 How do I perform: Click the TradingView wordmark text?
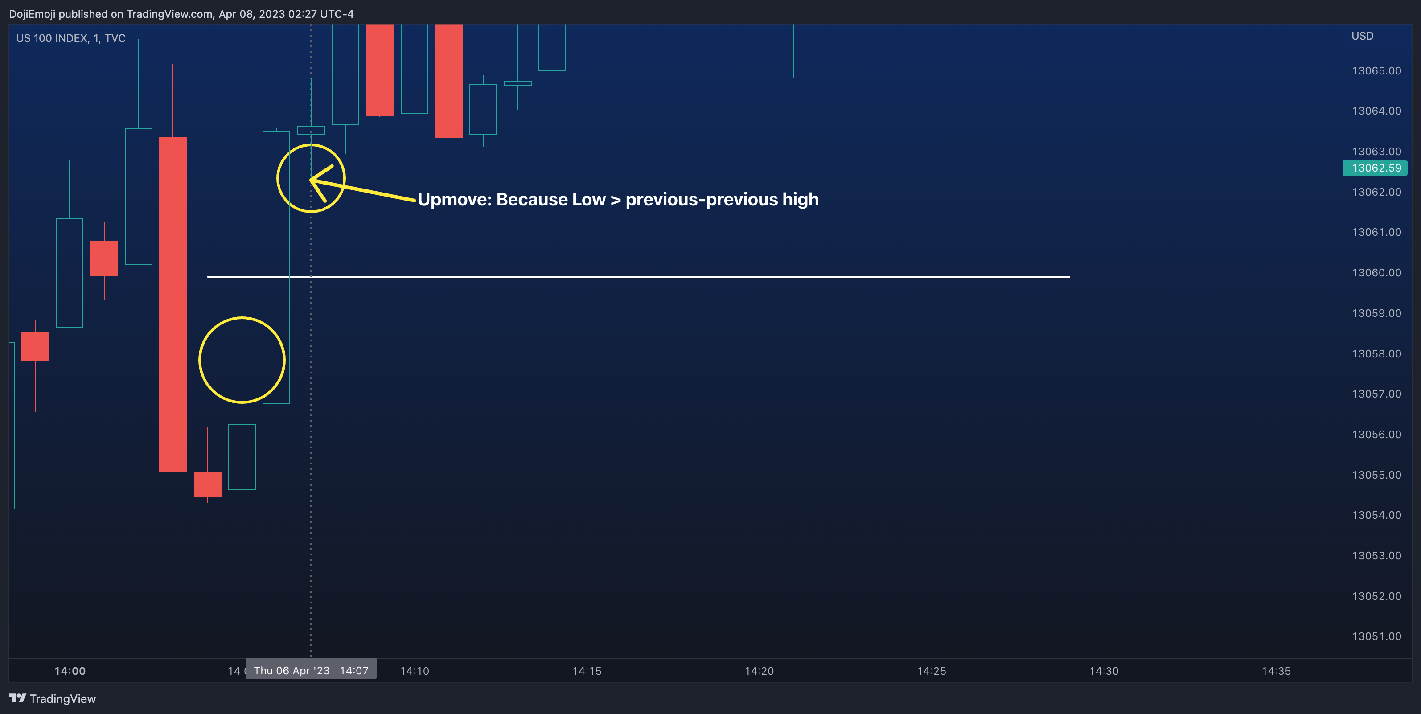click(62, 698)
